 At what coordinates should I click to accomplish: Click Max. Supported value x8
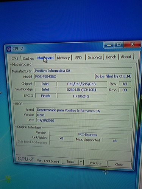point(115,141)
